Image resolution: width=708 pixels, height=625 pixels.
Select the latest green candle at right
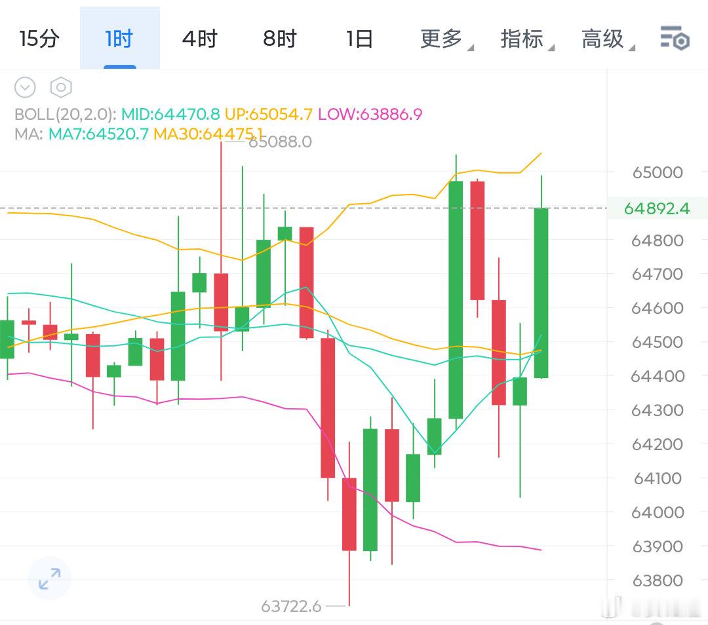tap(541, 293)
